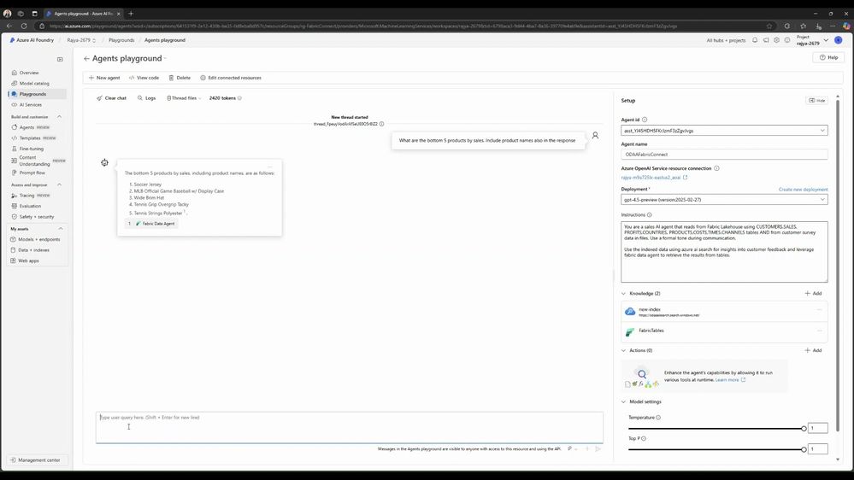Collapse the Assess and improve group
Viewport: 854px width, 480px height.
pos(59,185)
